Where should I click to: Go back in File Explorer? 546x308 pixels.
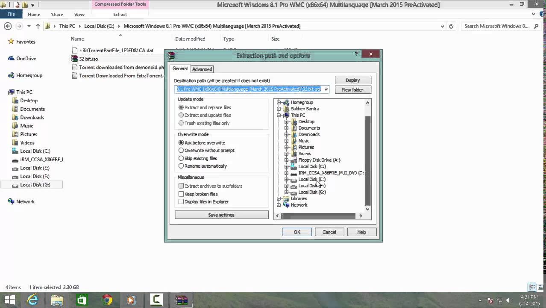(x=8, y=26)
